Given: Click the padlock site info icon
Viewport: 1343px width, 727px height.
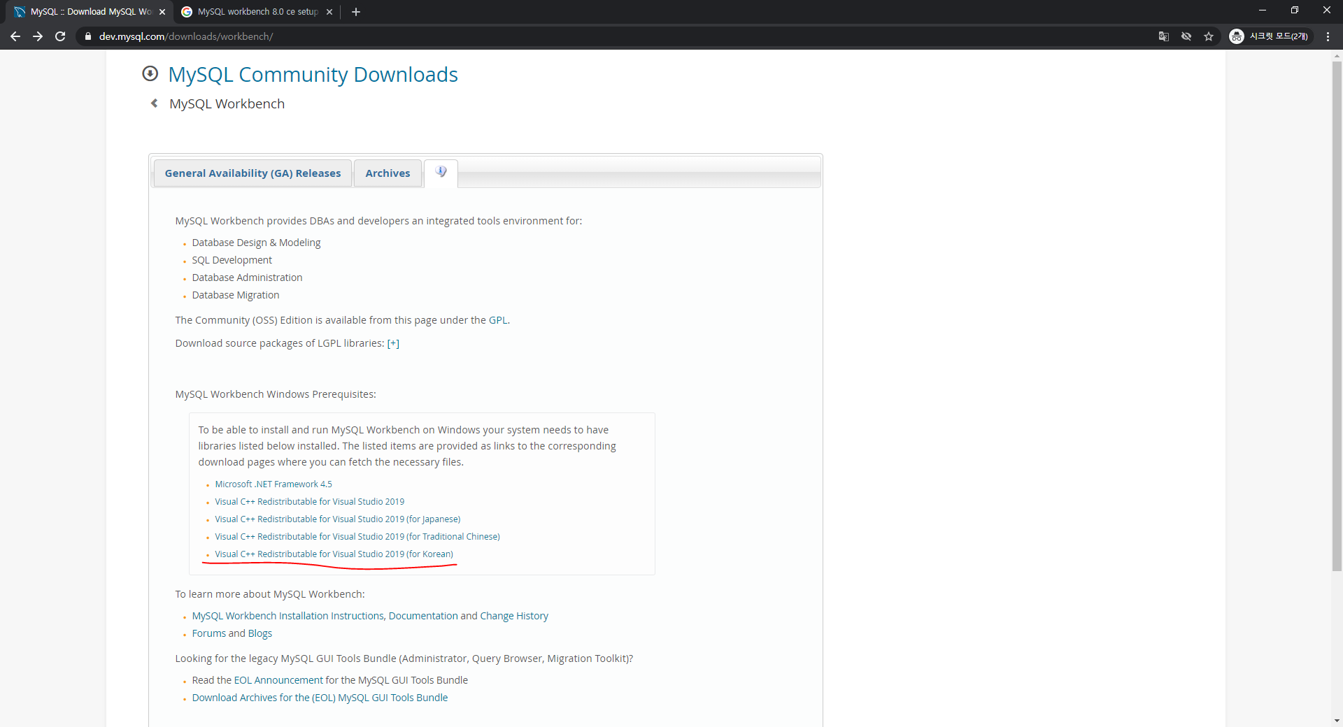Looking at the screenshot, I should (87, 36).
